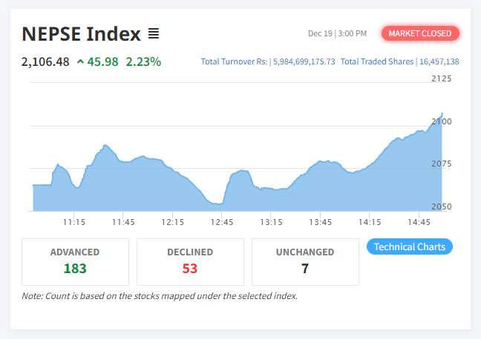Screen dimensions: 481x339
Task: Click the Total Turnover Rs value
Action: click(304, 62)
